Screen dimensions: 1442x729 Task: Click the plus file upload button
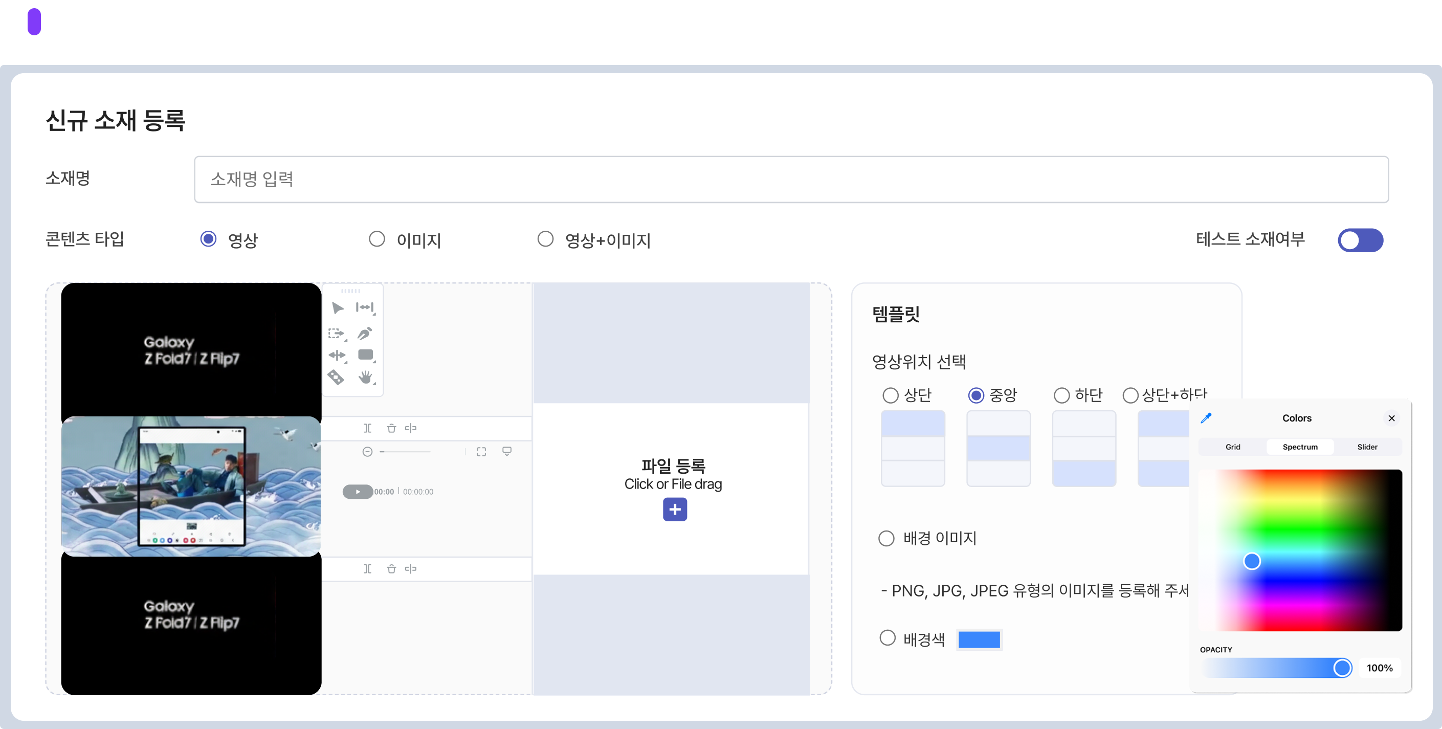click(x=675, y=510)
